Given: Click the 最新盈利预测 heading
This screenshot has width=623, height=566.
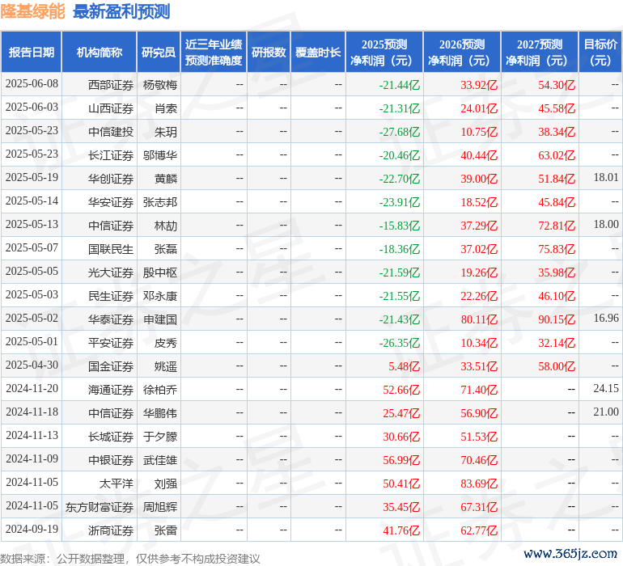Looking at the screenshot, I should [121, 11].
